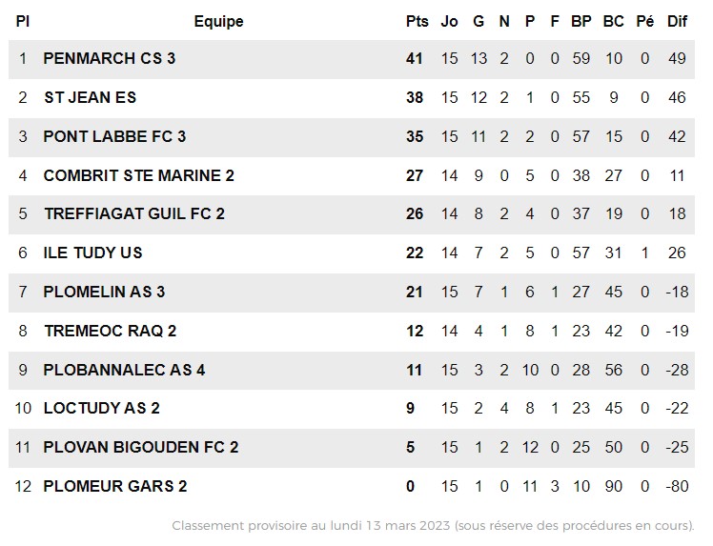Viewport: 713px width, 546px height.
Task: Select the ST JEAN ES team row
Action: (352, 98)
